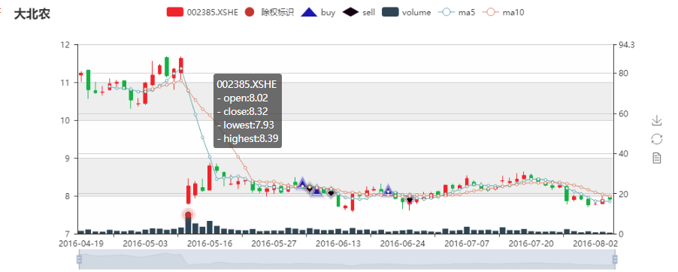Click the tooltip line open:8.02
This screenshot has width=678, height=272.
point(242,98)
